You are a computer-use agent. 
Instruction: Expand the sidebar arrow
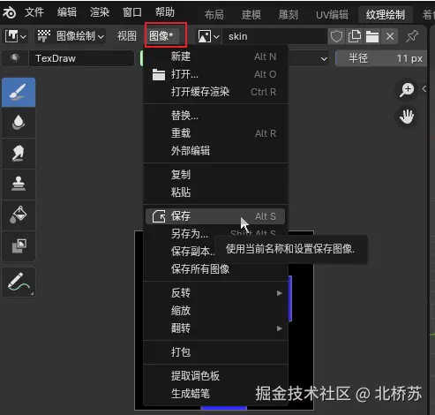tap(424, 88)
